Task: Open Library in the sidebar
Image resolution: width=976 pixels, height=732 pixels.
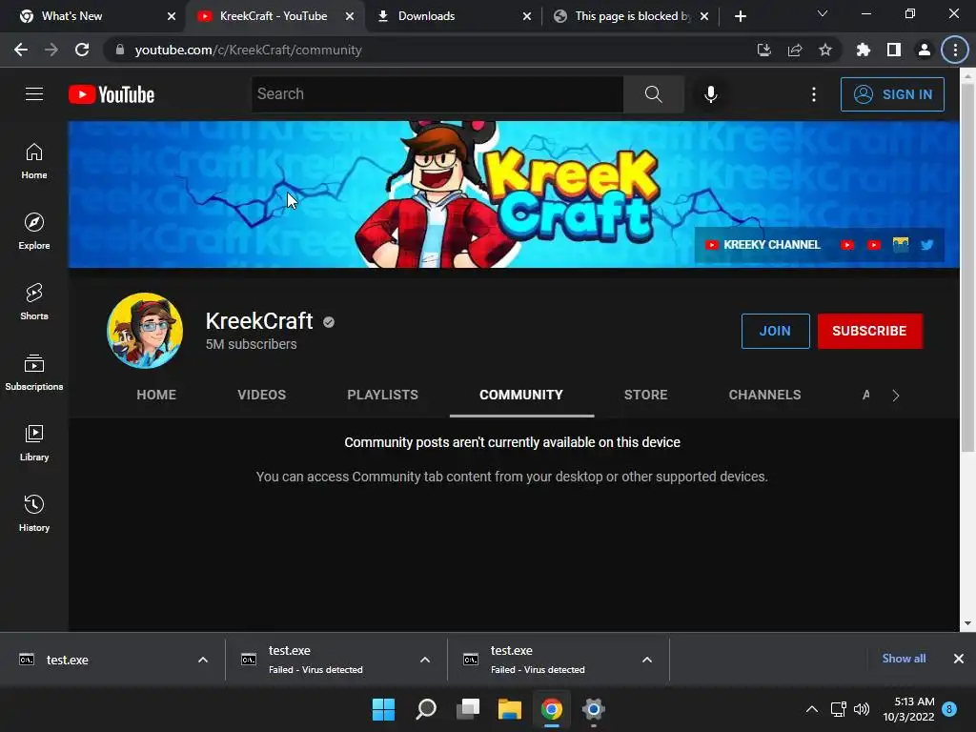Action: tap(34, 442)
